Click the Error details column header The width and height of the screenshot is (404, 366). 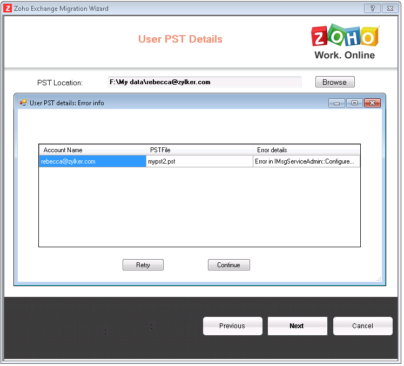[x=306, y=150]
